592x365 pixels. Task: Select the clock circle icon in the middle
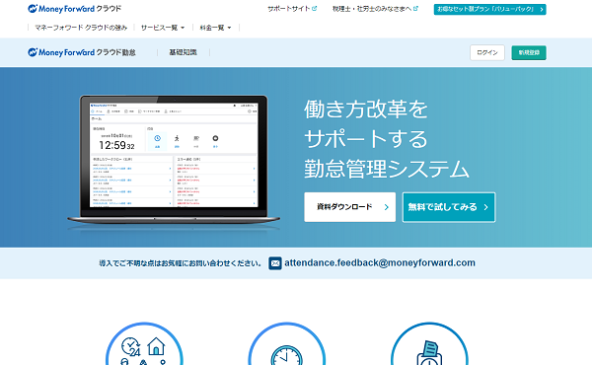[286, 344]
